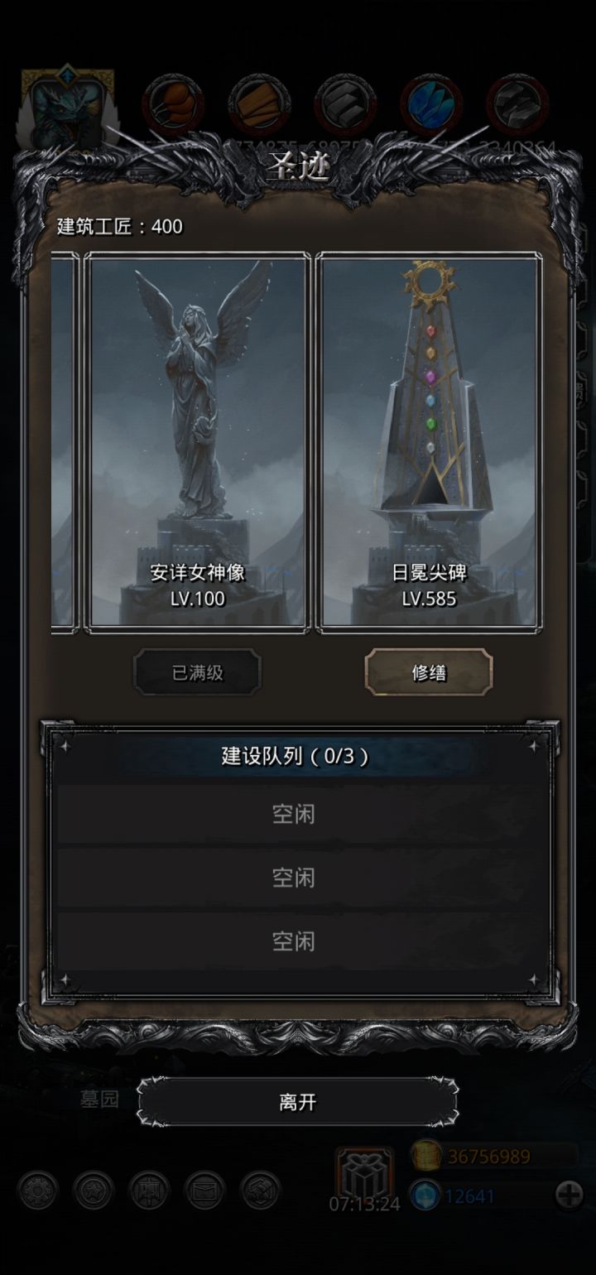
Task: Open the mail envelope icon
Action: (204, 1191)
